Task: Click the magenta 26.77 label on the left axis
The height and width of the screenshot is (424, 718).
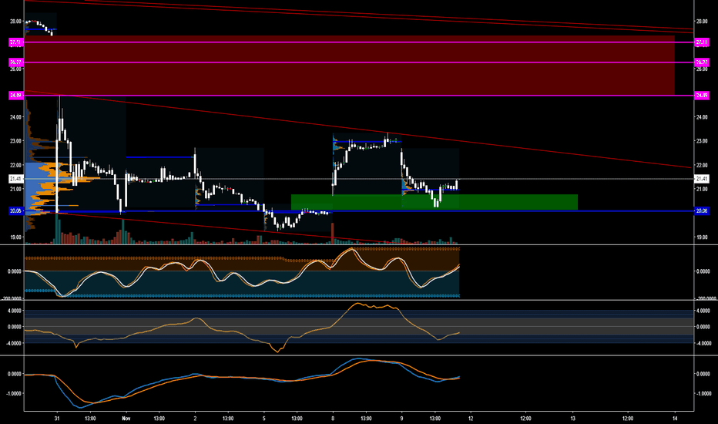Action: [x=15, y=62]
